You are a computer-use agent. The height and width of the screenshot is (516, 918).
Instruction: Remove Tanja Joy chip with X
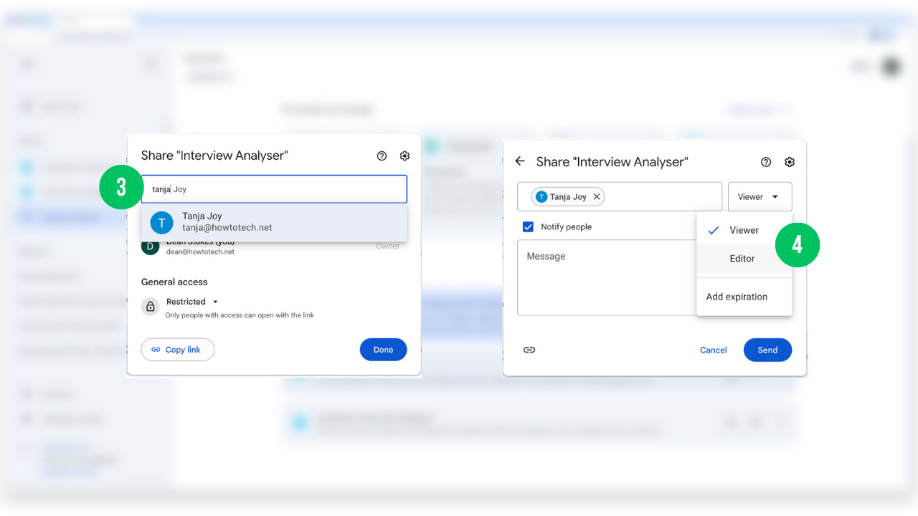click(x=597, y=196)
